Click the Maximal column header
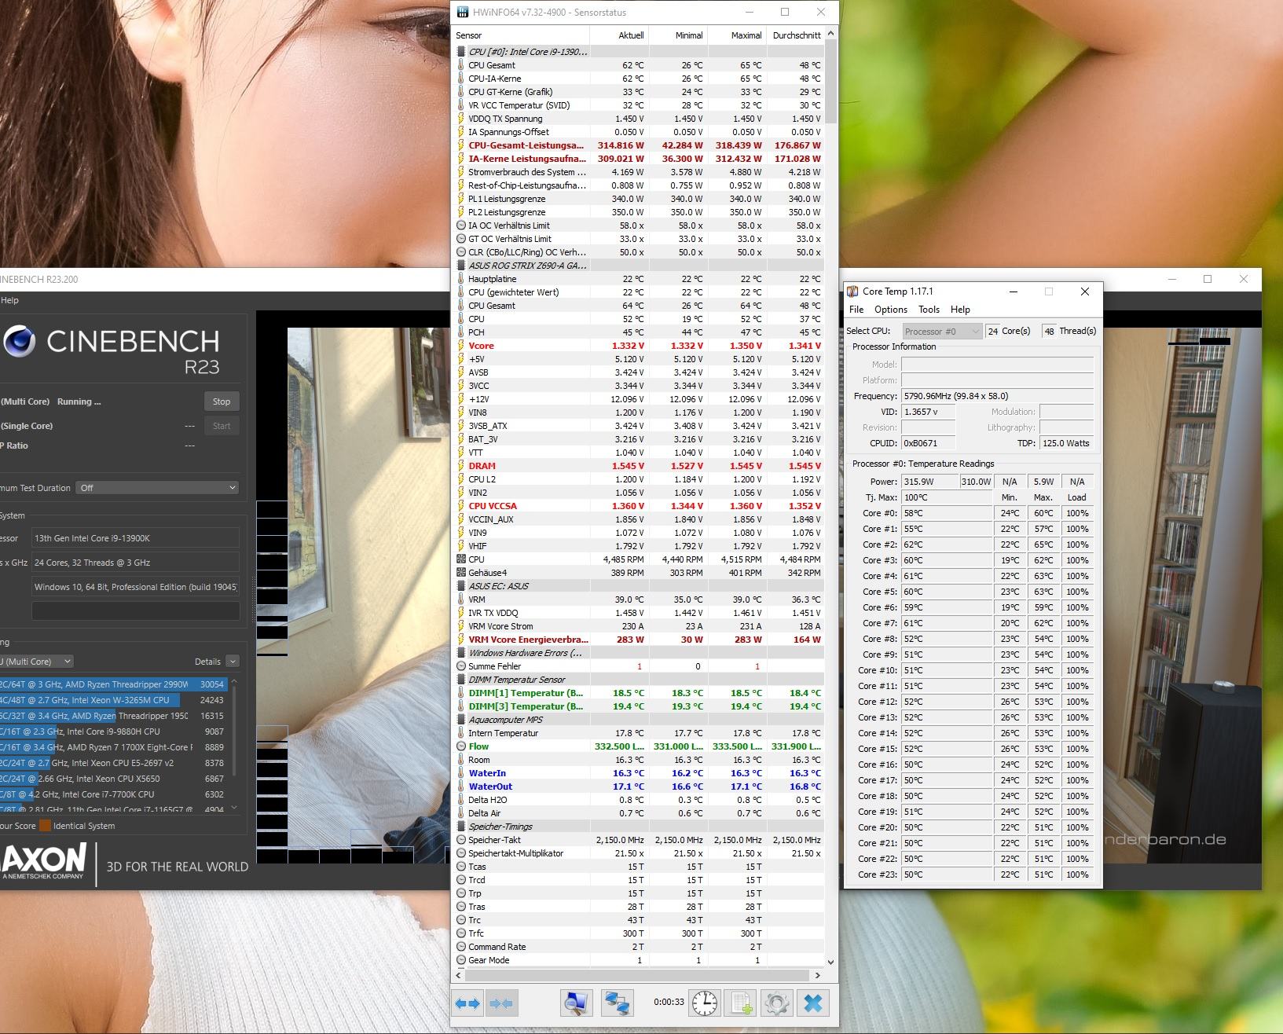Screen dimensions: 1283x1034 pos(737,35)
